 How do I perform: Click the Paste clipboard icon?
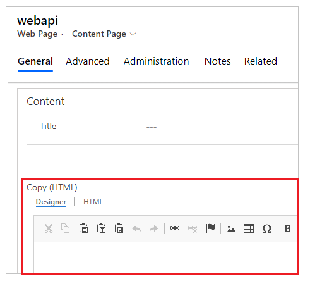point(83,228)
